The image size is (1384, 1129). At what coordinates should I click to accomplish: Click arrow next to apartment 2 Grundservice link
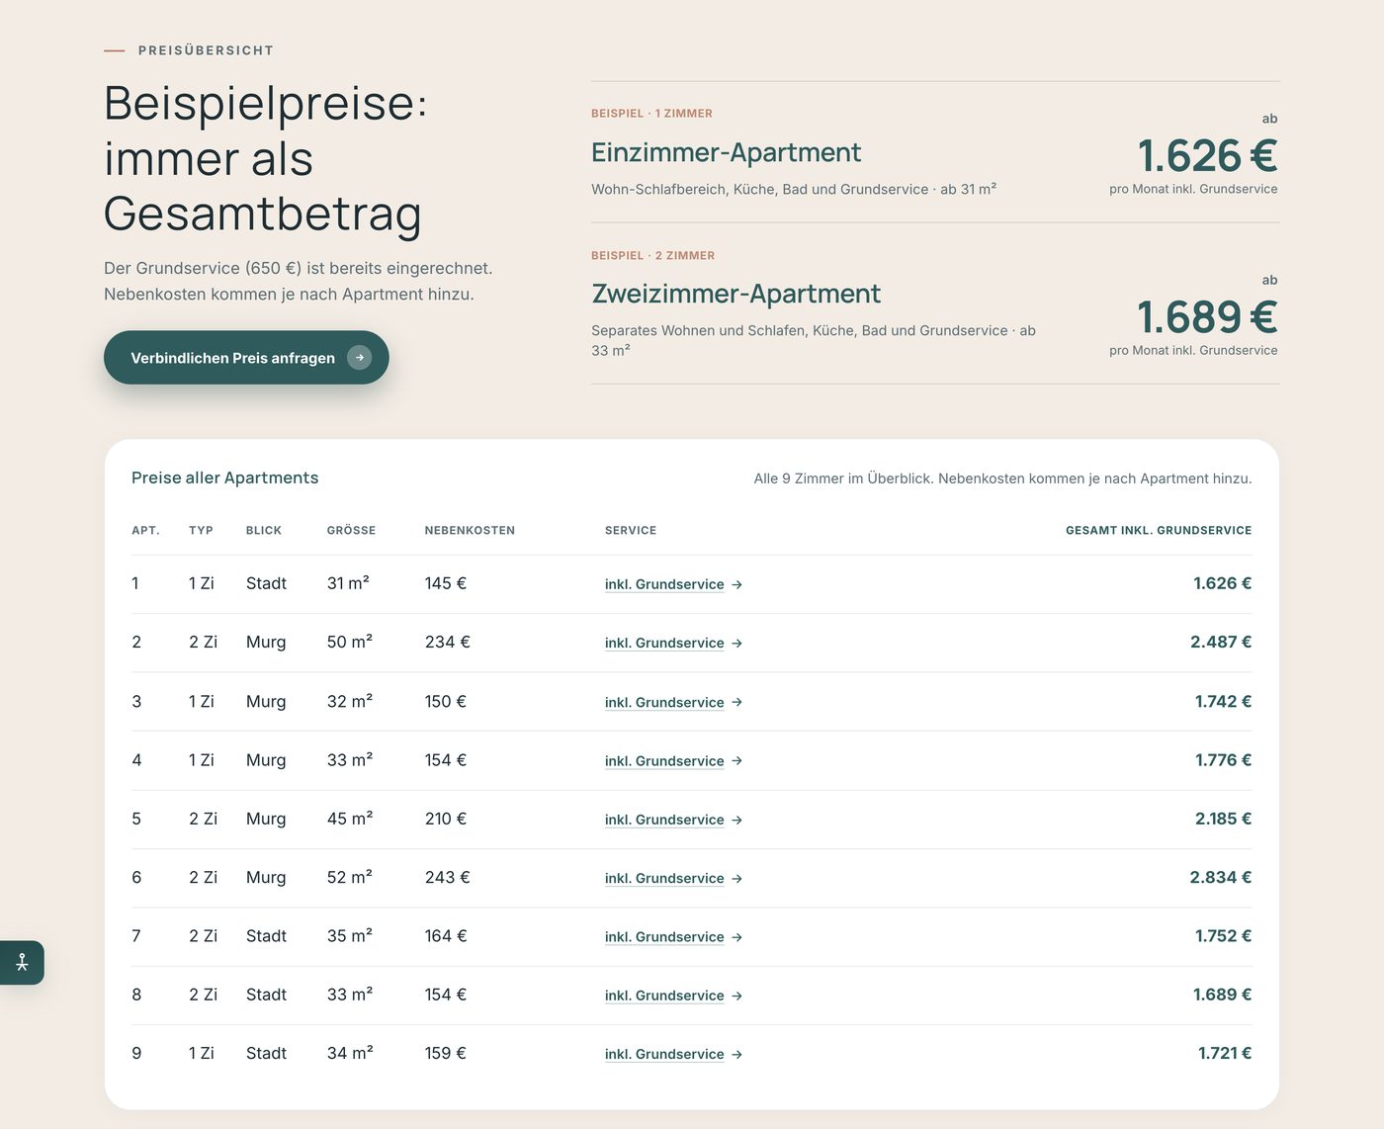pos(736,644)
